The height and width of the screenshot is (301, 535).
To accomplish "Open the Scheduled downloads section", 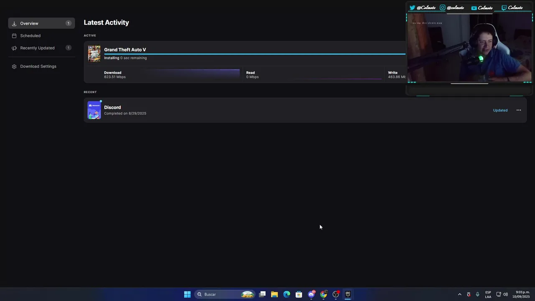I will click(41, 36).
